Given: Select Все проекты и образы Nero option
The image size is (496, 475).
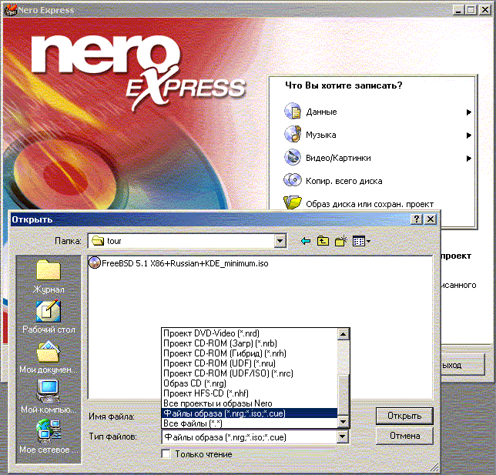Looking at the screenshot, I should click(250, 403).
